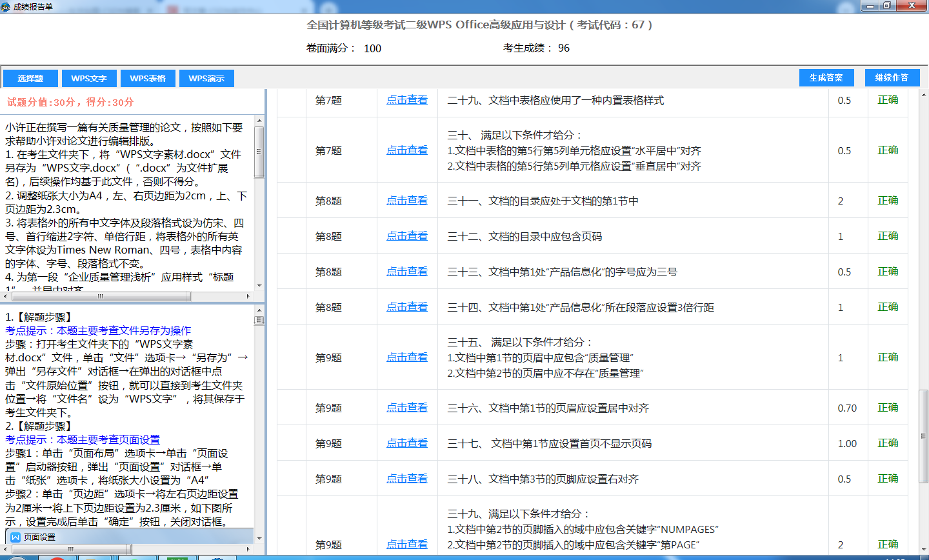Click description 三十八、文档中第3节的页脚应设置右对齐

pyautogui.click(x=543, y=479)
